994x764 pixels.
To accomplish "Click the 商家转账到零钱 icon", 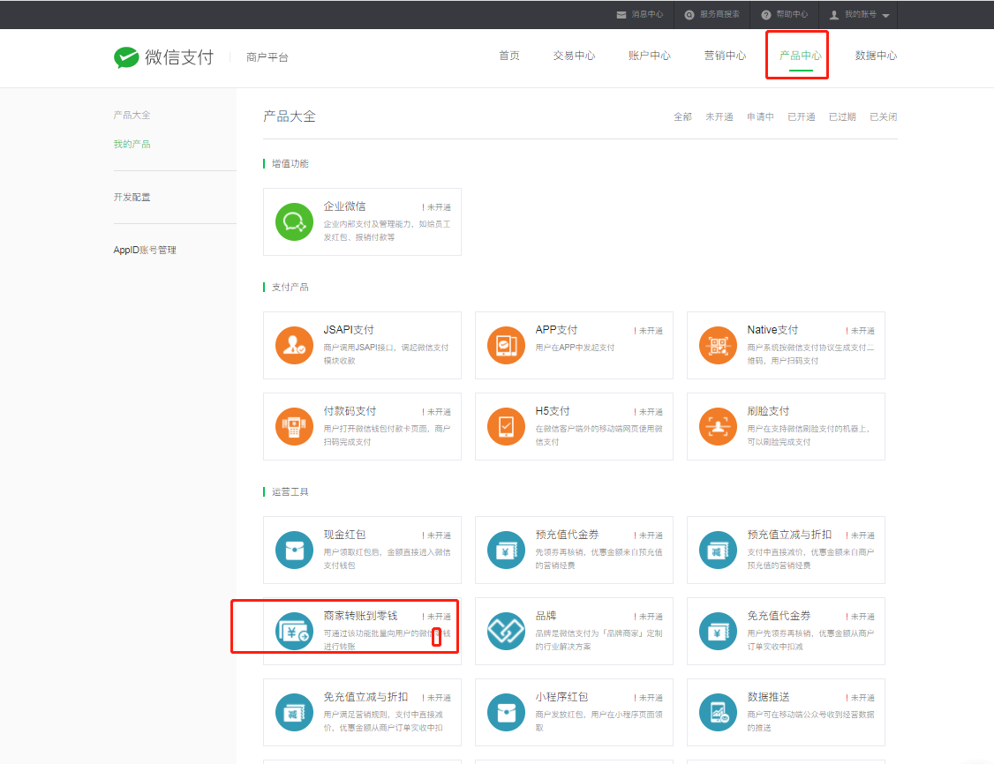I will pyautogui.click(x=294, y=631).
